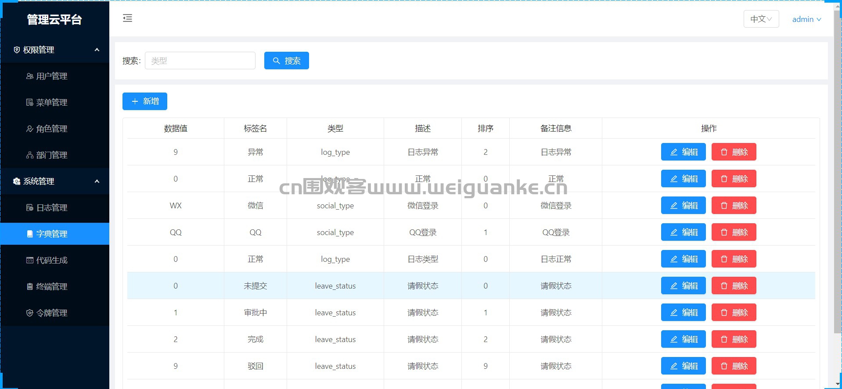Click the org-tree icon beside 部门管理
842x389 pixels.
pyautogui.click(x=30, y=155)
